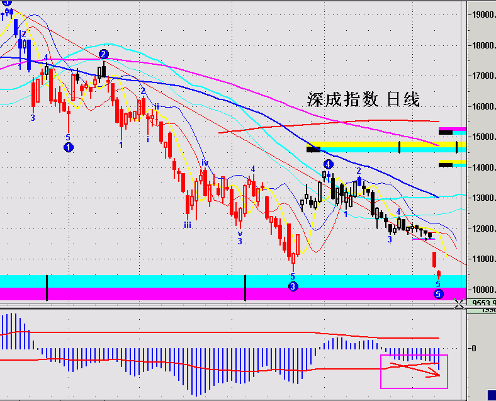This screenshot has height=401, width=496.
Task: Select the 19000 price axis label
Action: pyautogui.click(x=483, y=15)
